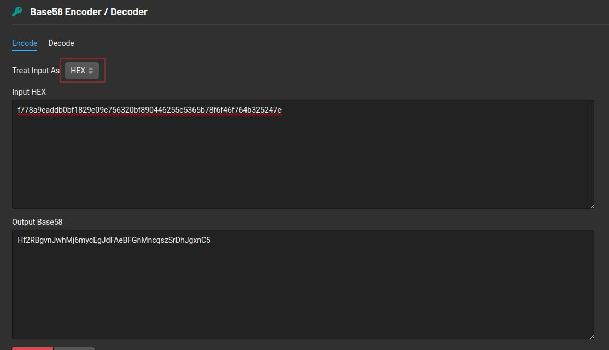The width and height of the screenshot is (609, 350).
Task: Click the Treat Input As label
Action: click(36, 70)
